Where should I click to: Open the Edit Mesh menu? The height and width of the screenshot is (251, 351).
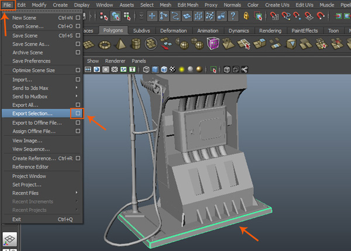[188, 5]
